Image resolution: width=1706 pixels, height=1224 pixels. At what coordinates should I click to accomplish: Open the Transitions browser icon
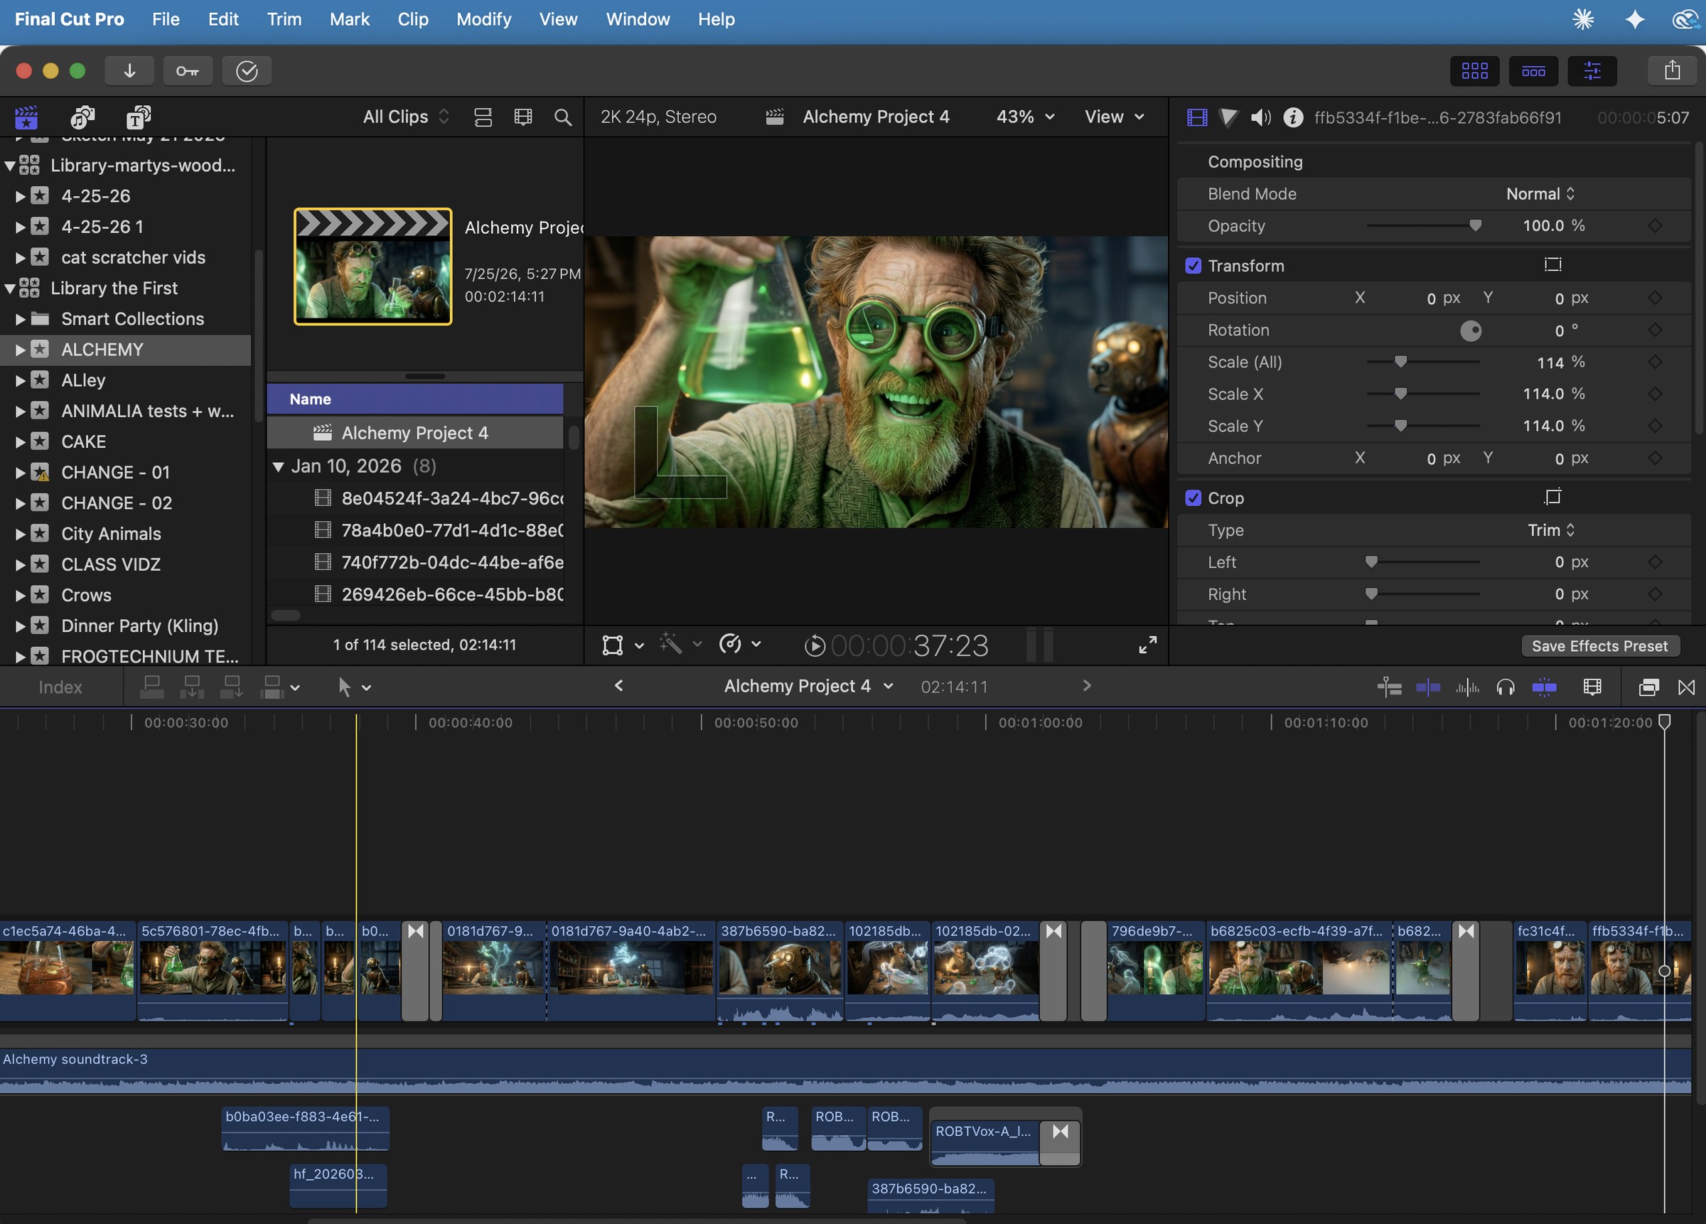point(1686,687)
